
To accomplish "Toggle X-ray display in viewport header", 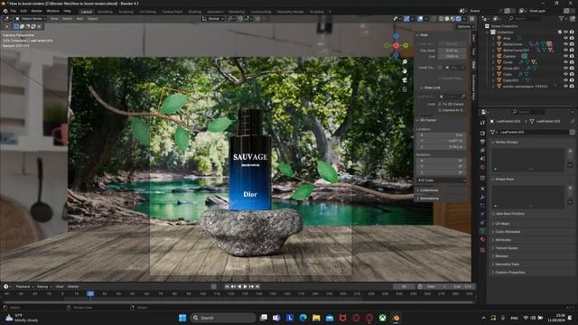I will (x=433, y=18).
